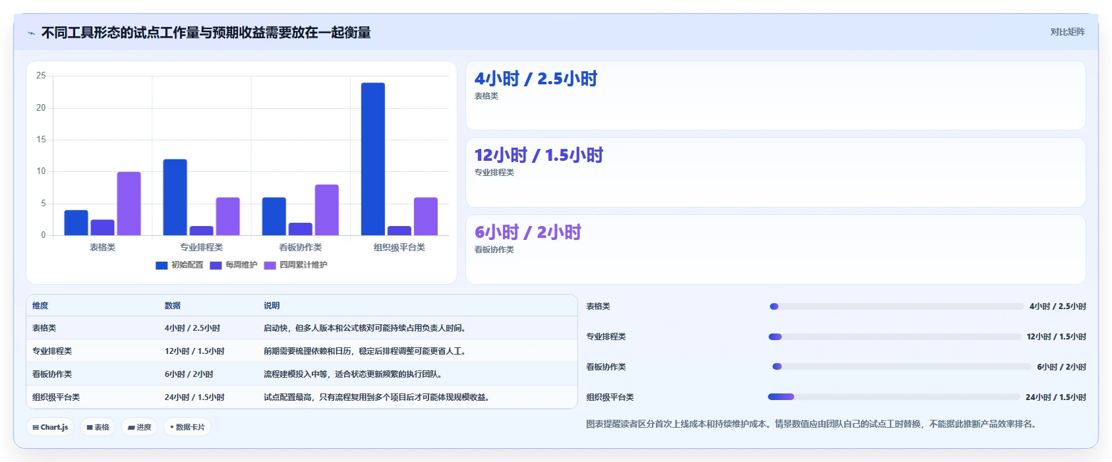Image resolution: width=1112 pixels, height=462 pixels.
Task: Click the 专业排程类 label in progress list
Action: click(x=606, y=337)
